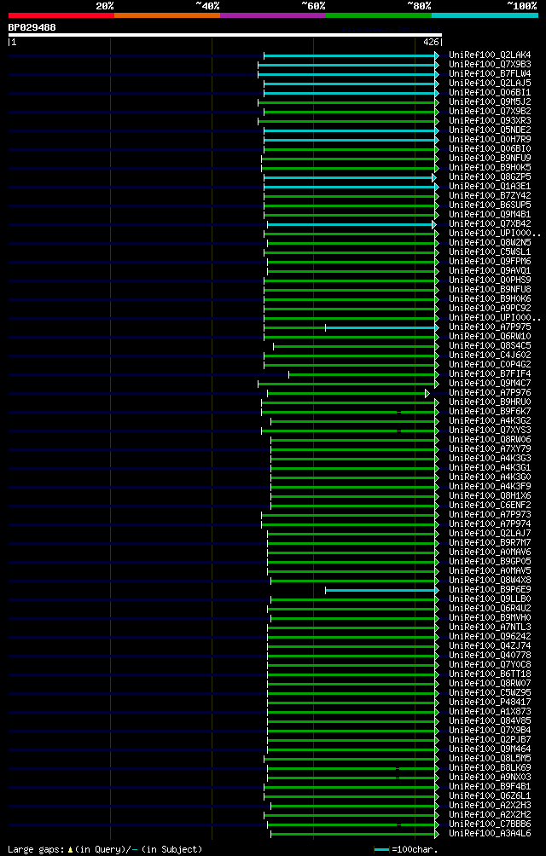546x856 pixels.
Task: Open hit UniRef100_B8LK69
Action: coord(489,767)
